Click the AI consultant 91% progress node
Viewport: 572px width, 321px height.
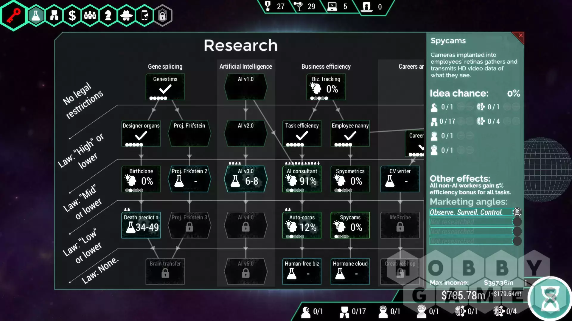click(x=302, y=179)
